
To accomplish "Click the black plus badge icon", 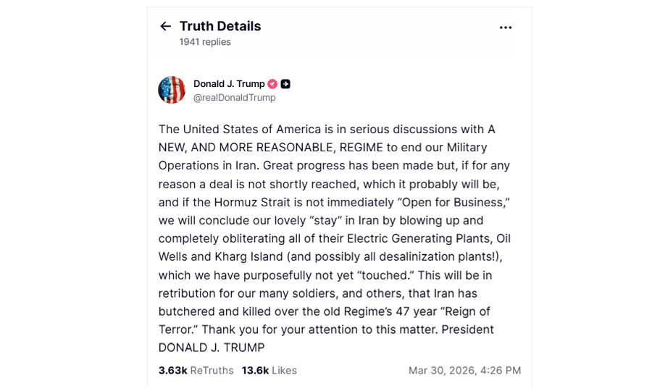I will [285, 84].
